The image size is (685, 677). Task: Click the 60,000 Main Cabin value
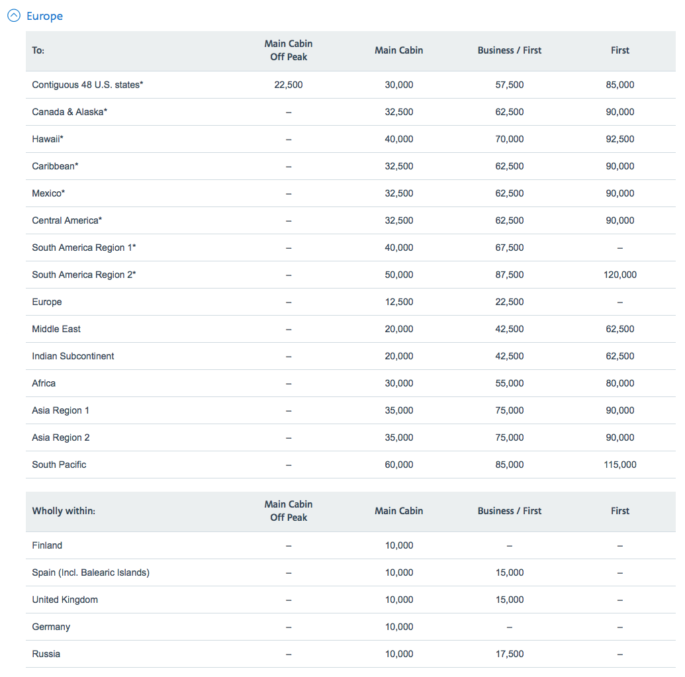(x=399, y=465)
